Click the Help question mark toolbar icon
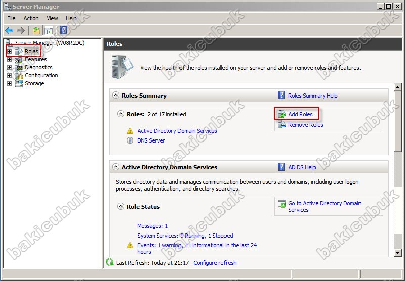Screen dimensions: 405x281 [64, 30]
